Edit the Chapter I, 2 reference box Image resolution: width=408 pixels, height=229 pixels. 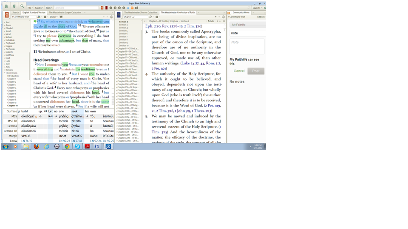tap(135, 17)
